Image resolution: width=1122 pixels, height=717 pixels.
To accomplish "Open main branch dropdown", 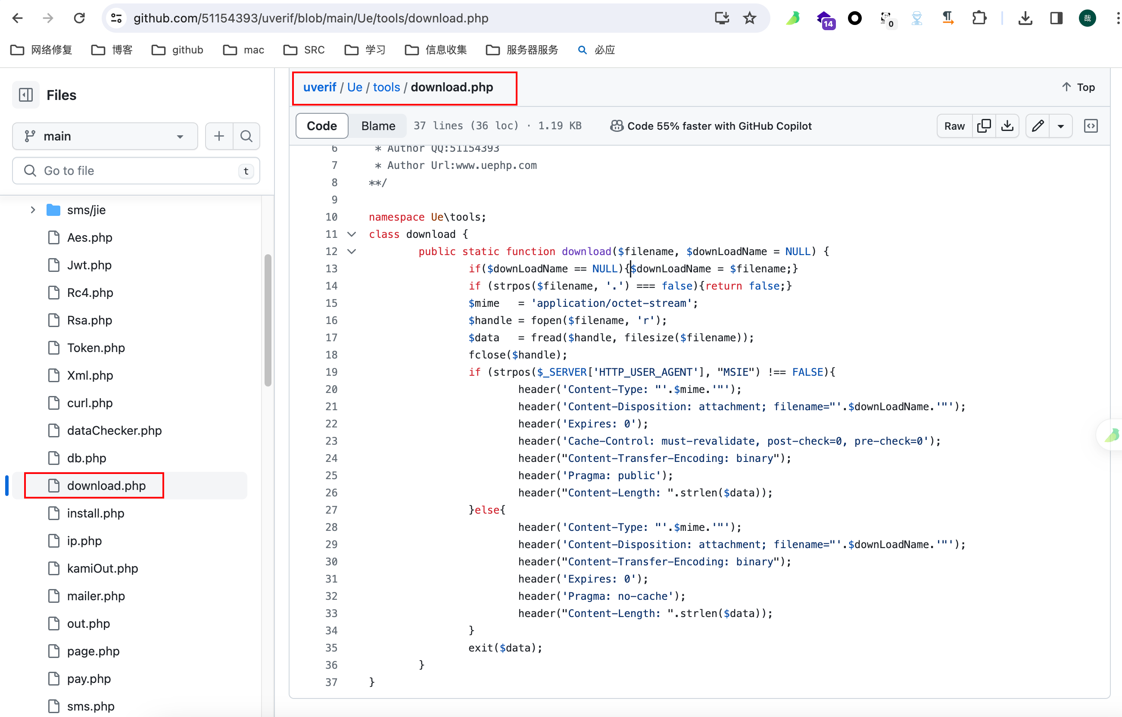I will pyautogui.click(x=105, y=136).
